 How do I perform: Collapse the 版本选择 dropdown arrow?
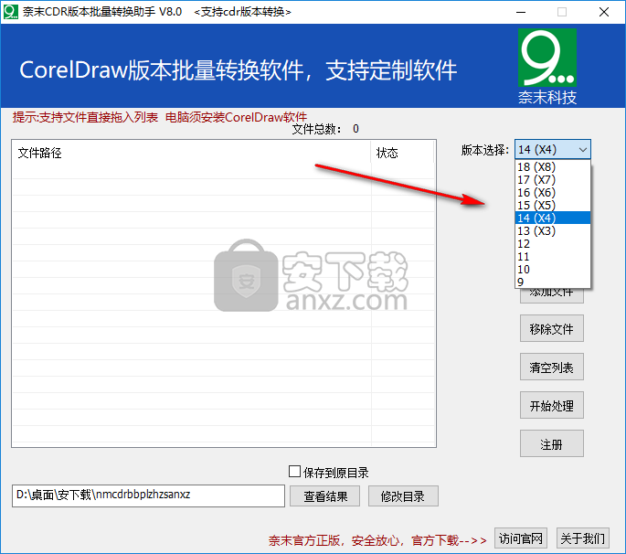point(583,149)
